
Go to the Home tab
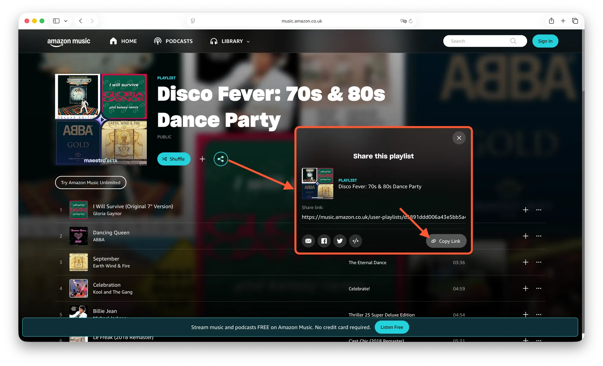tap(123, 41)
